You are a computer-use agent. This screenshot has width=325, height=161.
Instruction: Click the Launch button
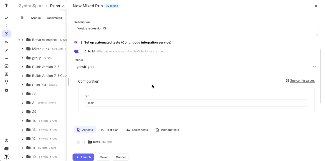coord(83,157)
